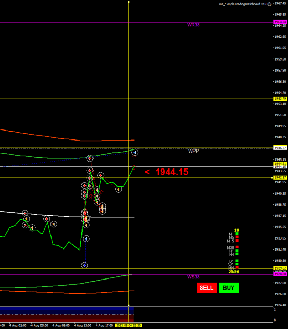288x329 pixels.
Task: Click the yellow 1929.62 price label
Action: coord(280,268)
